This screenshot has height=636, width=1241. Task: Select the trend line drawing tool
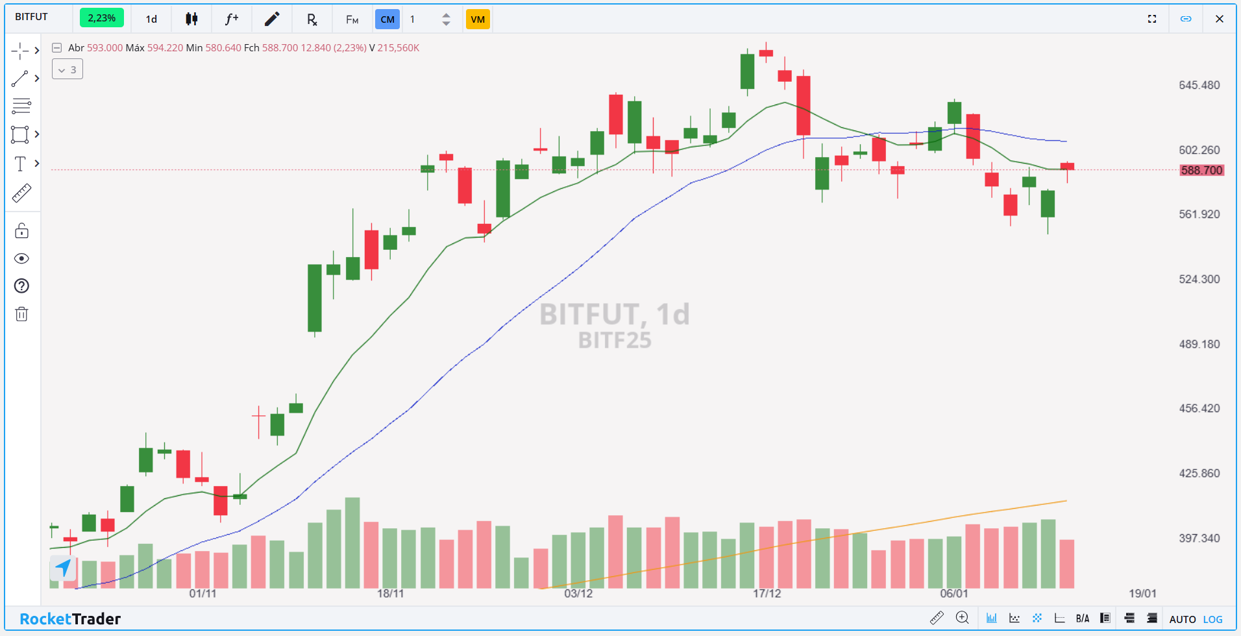tap(20, 79)
